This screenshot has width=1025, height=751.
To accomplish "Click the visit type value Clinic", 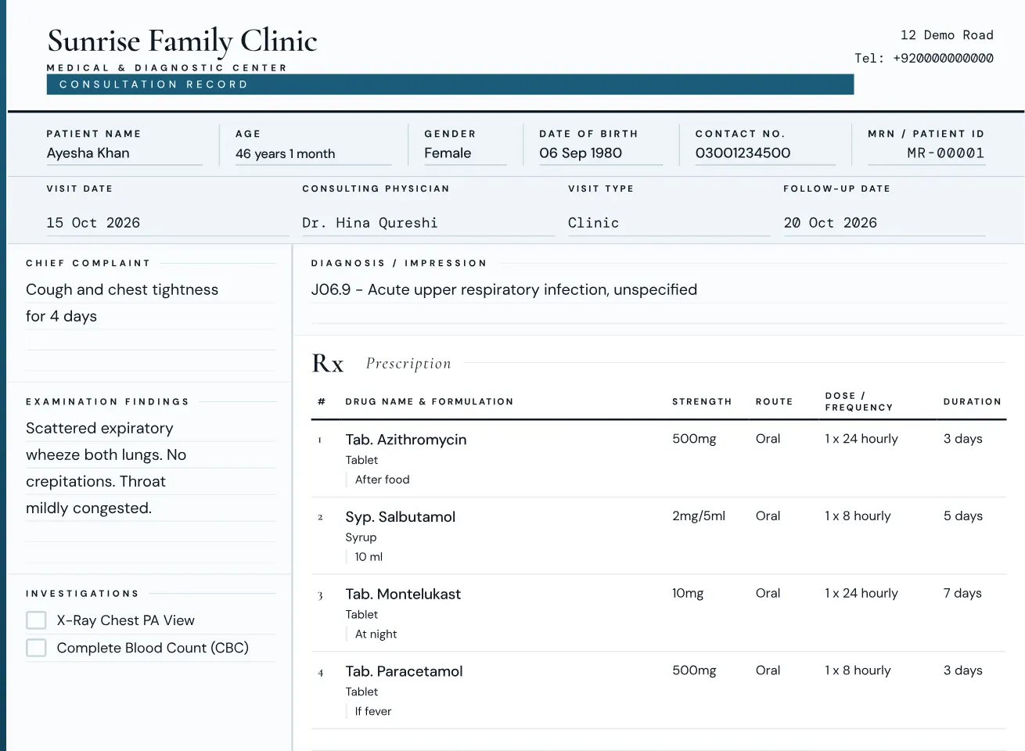I will [669, 223].
